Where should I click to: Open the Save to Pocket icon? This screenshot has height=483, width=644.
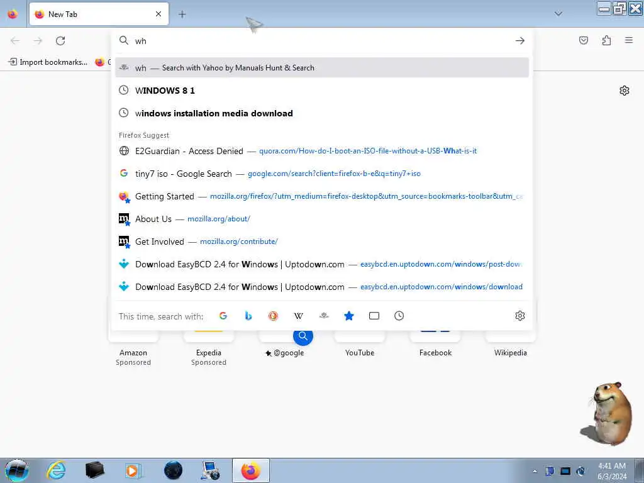583,40
